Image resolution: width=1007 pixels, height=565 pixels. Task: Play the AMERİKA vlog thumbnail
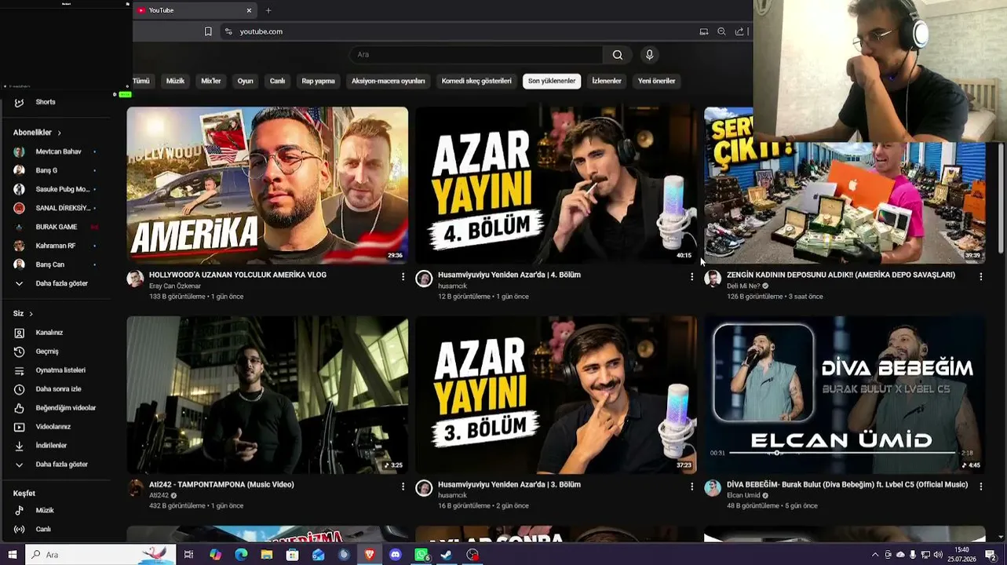tap(268, 184)
